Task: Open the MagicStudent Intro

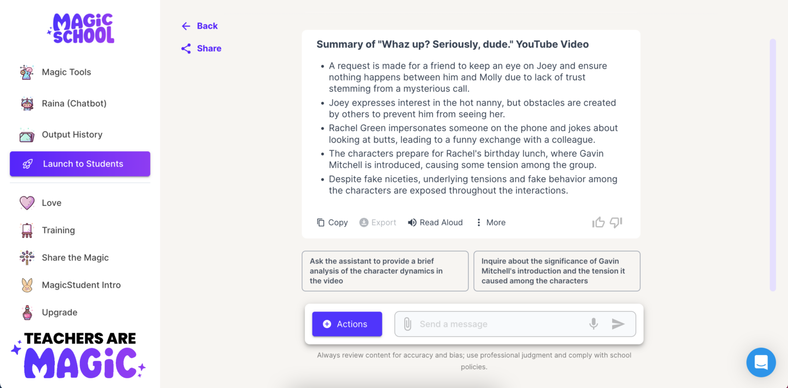Action: pos(81,284)
